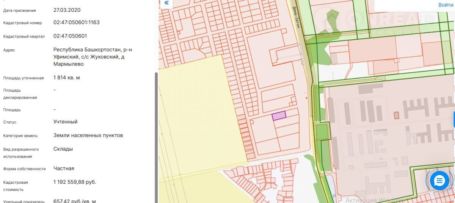Open the blue chat support bubble
The height and width of the screenshot is (203, 455).
[439, 181]
